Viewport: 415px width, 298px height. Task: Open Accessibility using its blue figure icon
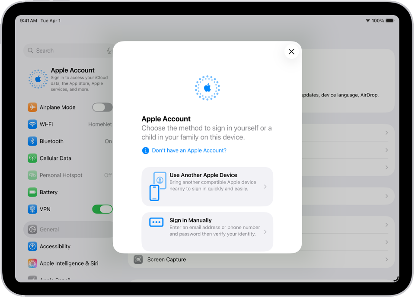[32, 246]
